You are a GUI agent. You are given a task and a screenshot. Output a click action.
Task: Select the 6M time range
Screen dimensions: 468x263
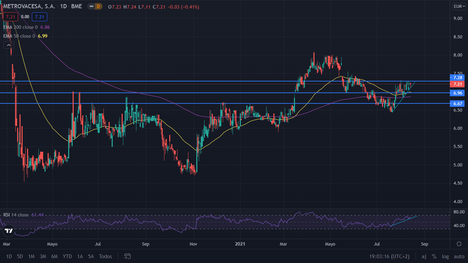[x=54, y=256]
